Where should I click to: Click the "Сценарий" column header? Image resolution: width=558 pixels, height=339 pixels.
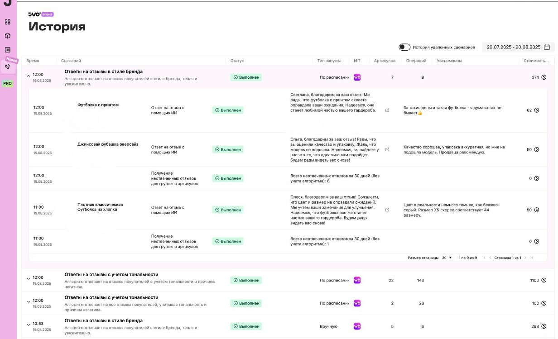71,61
